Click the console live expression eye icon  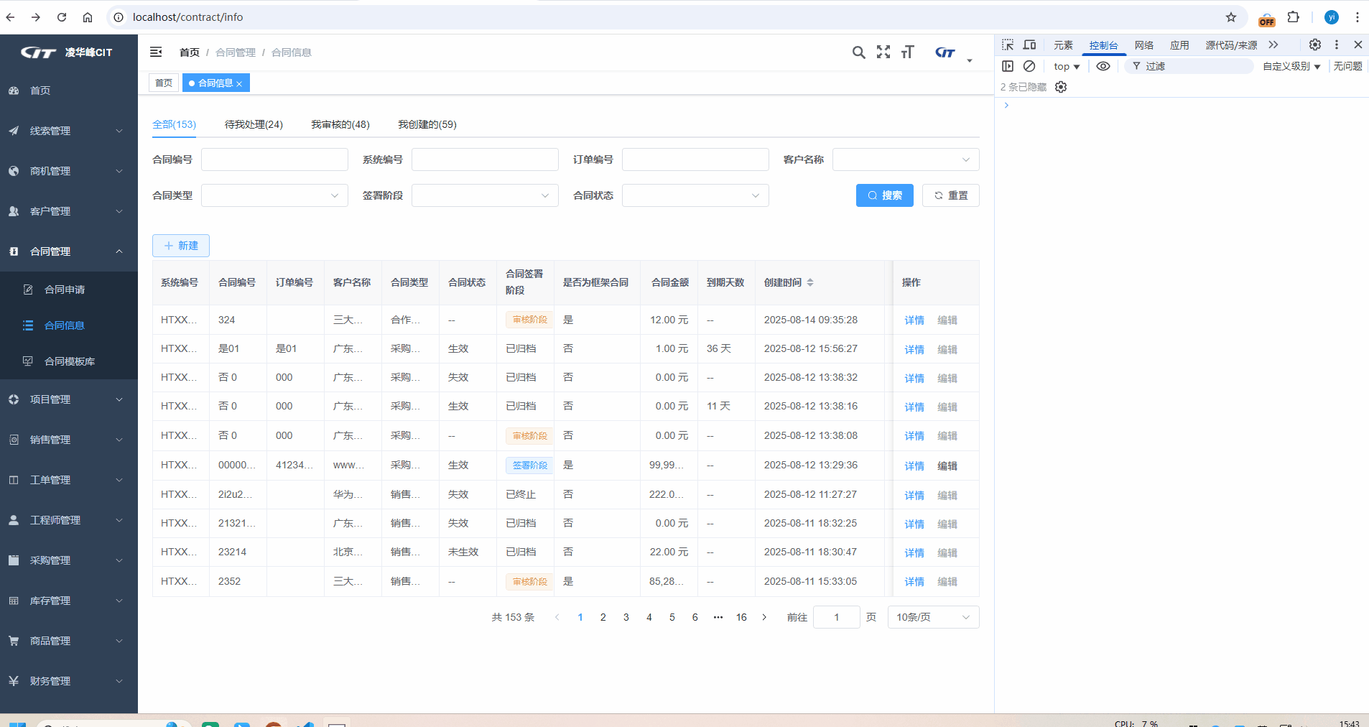click(1103, 66)
